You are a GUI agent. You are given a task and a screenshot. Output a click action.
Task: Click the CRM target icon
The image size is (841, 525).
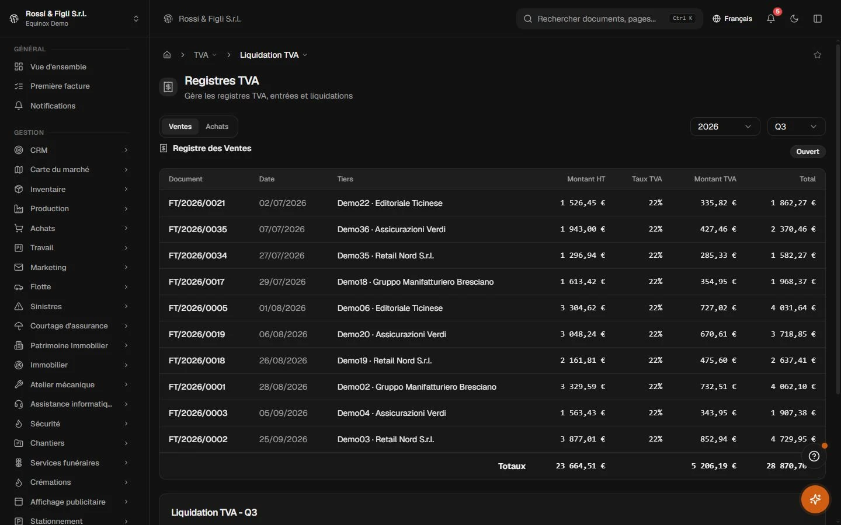click(19, 150)
